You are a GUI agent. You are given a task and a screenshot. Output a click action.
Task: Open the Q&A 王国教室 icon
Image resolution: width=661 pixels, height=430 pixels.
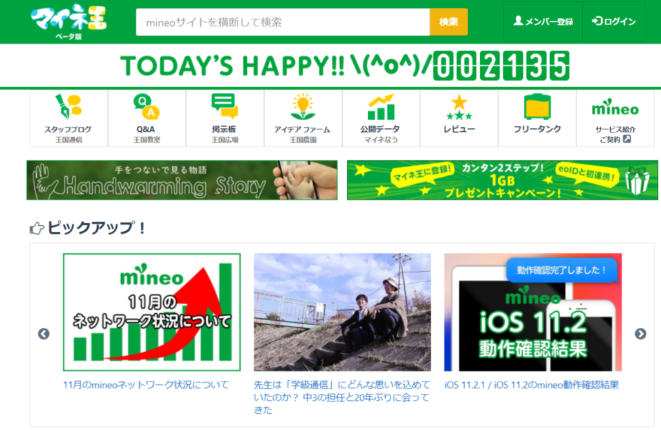click(147, 107)
